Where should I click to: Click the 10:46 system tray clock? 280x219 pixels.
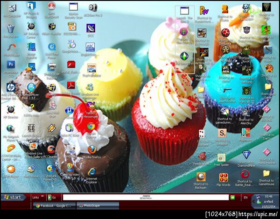pyautogui.click(x=268, y=197)
